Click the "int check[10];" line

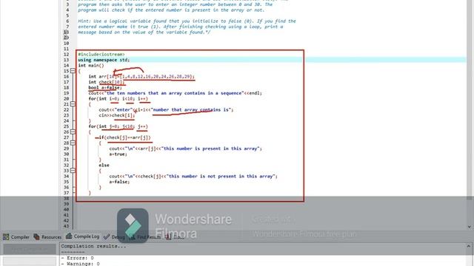pos(106,82)
